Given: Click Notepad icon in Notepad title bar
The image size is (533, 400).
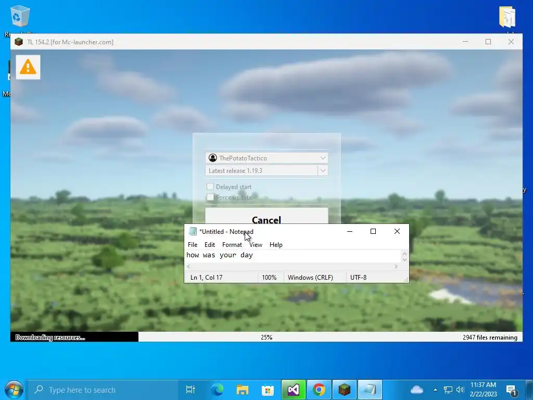Looking at the screenshot, I should click(193, 231).
